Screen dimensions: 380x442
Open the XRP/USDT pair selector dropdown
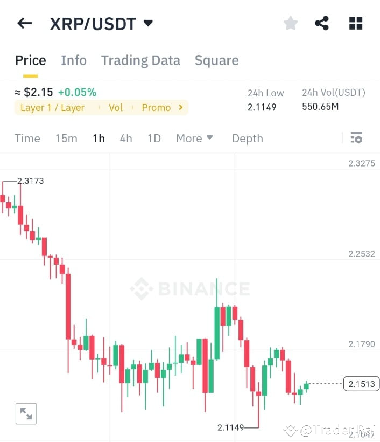click(148, 23)
